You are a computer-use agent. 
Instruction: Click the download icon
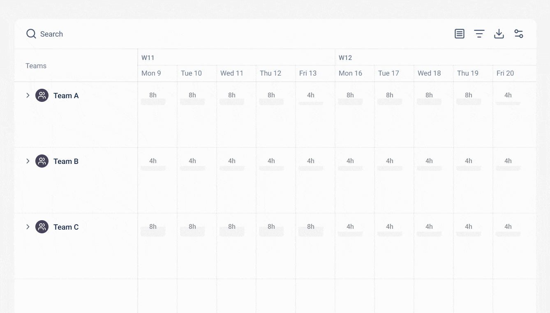pos(499,34)
